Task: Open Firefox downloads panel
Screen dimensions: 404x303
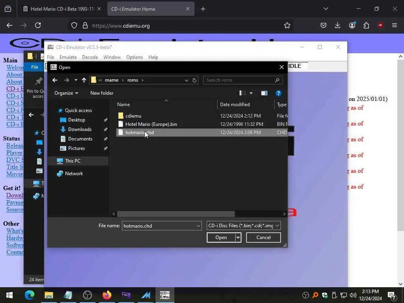Action: 338,25
